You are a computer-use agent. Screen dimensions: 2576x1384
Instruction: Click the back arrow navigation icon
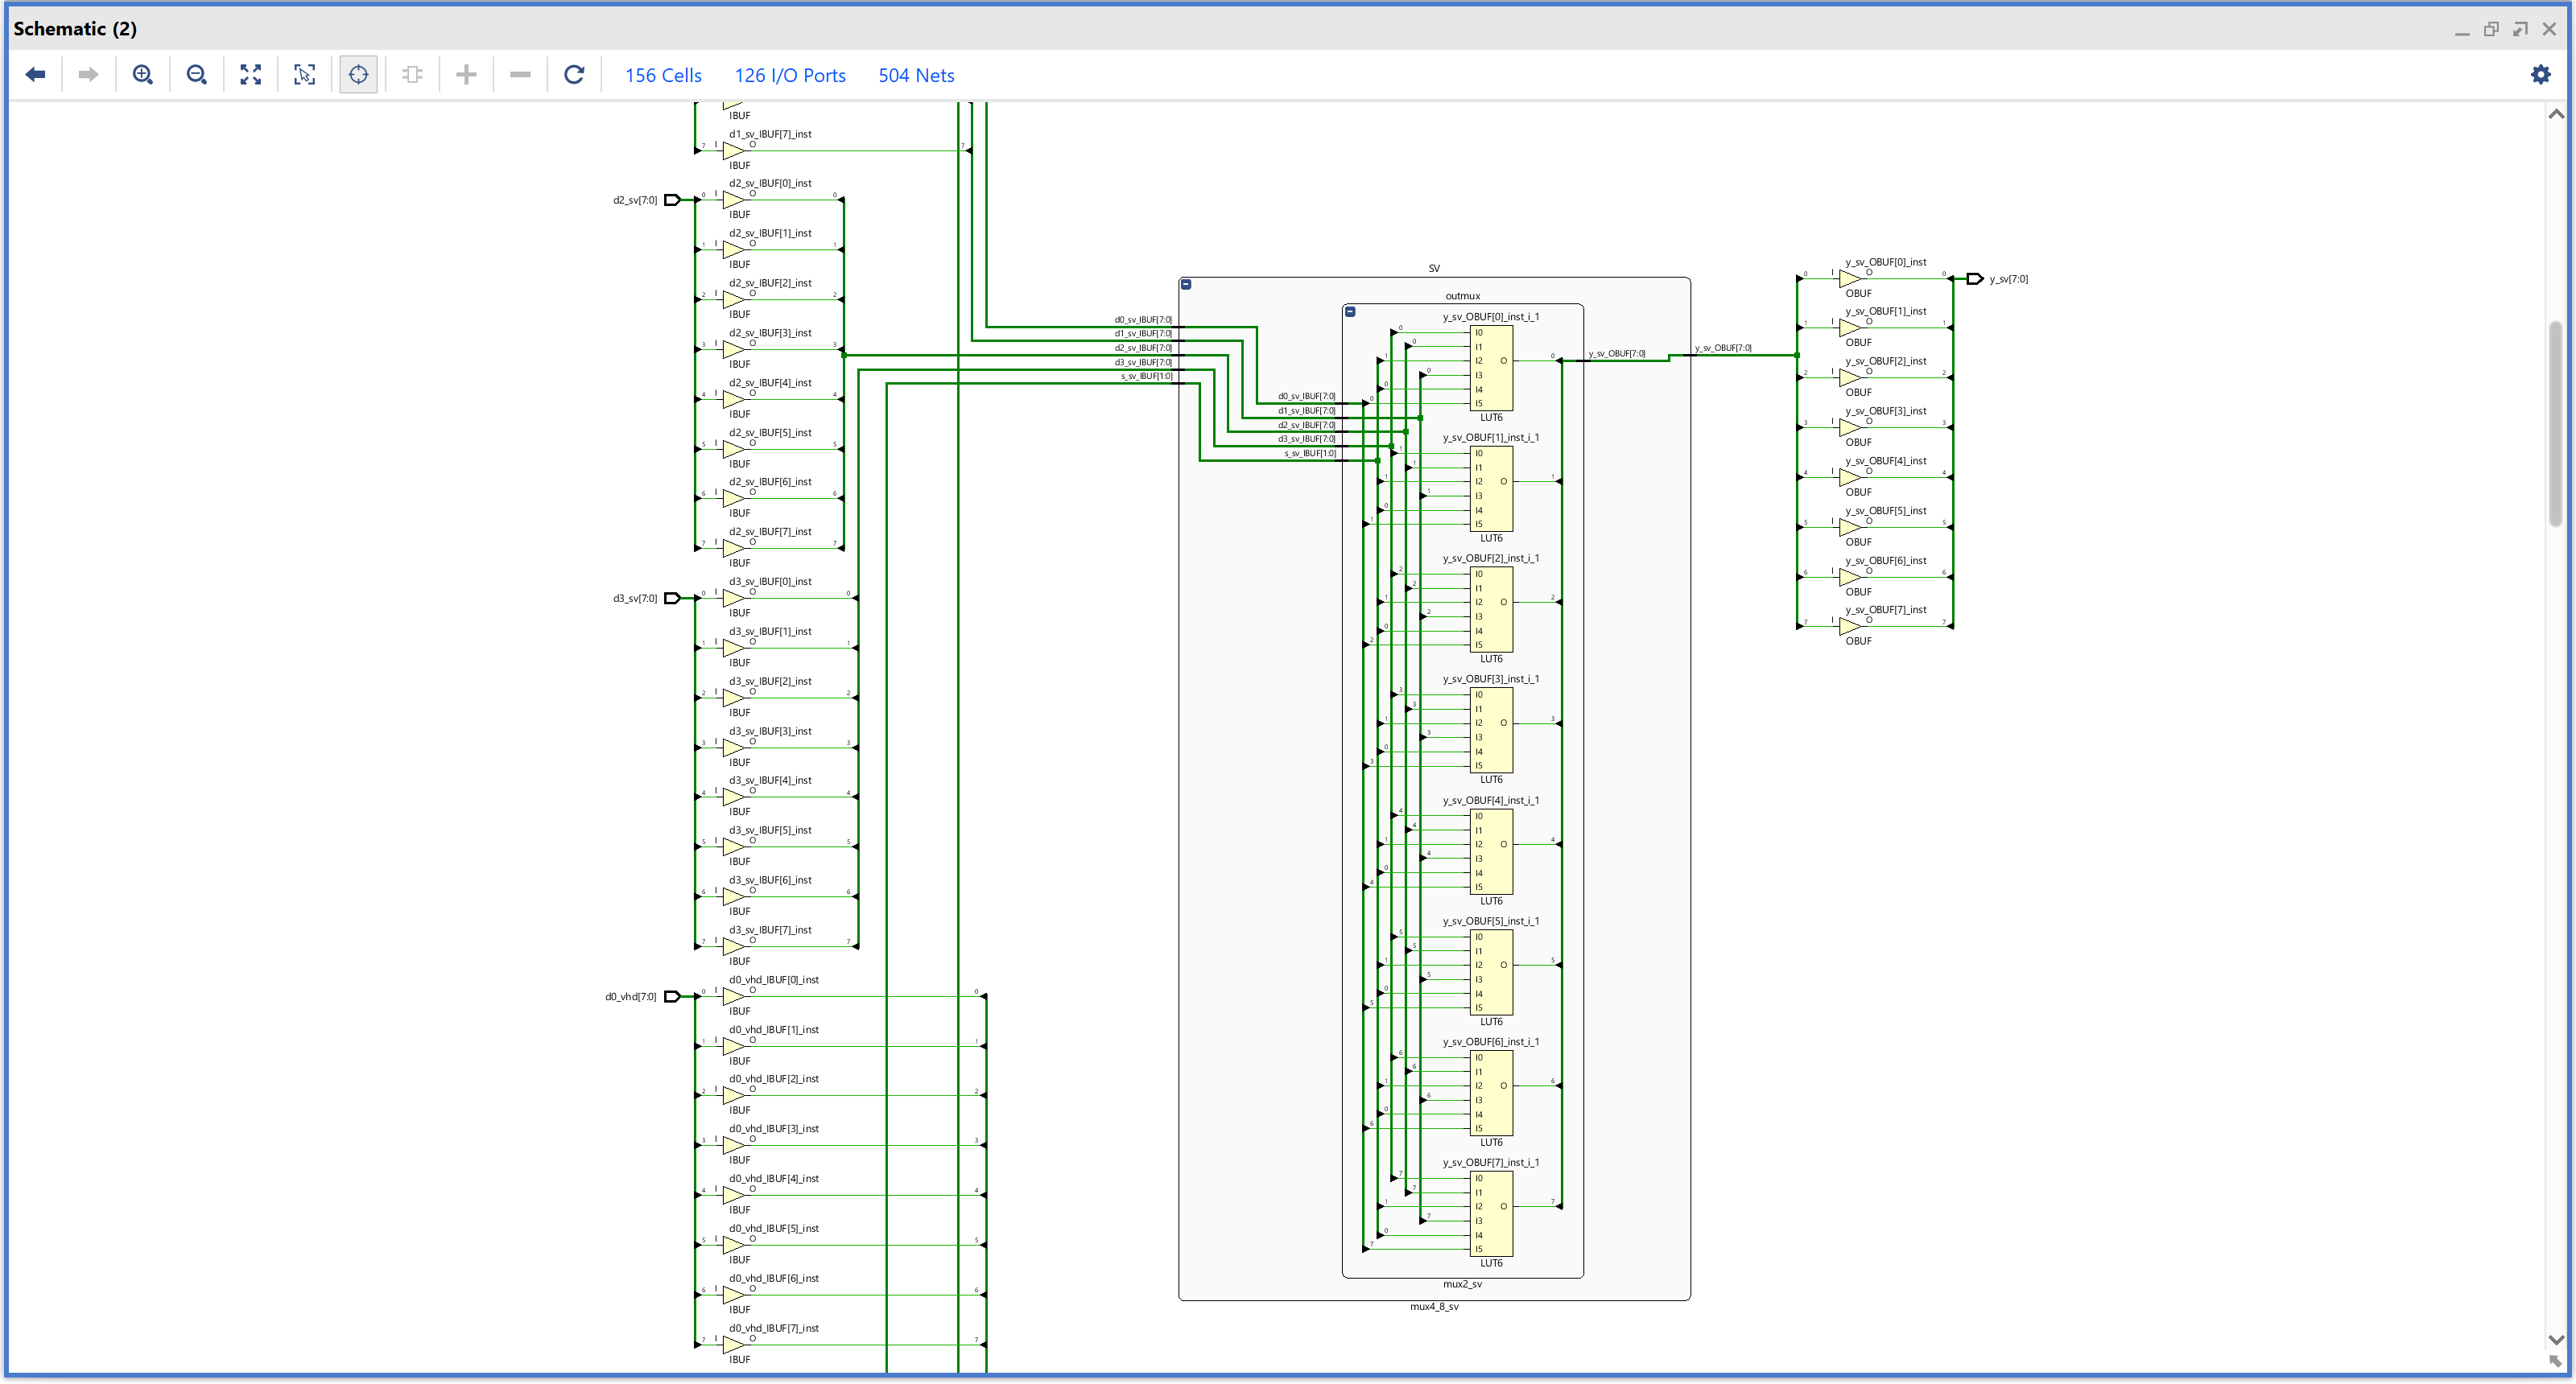(36, 75)
